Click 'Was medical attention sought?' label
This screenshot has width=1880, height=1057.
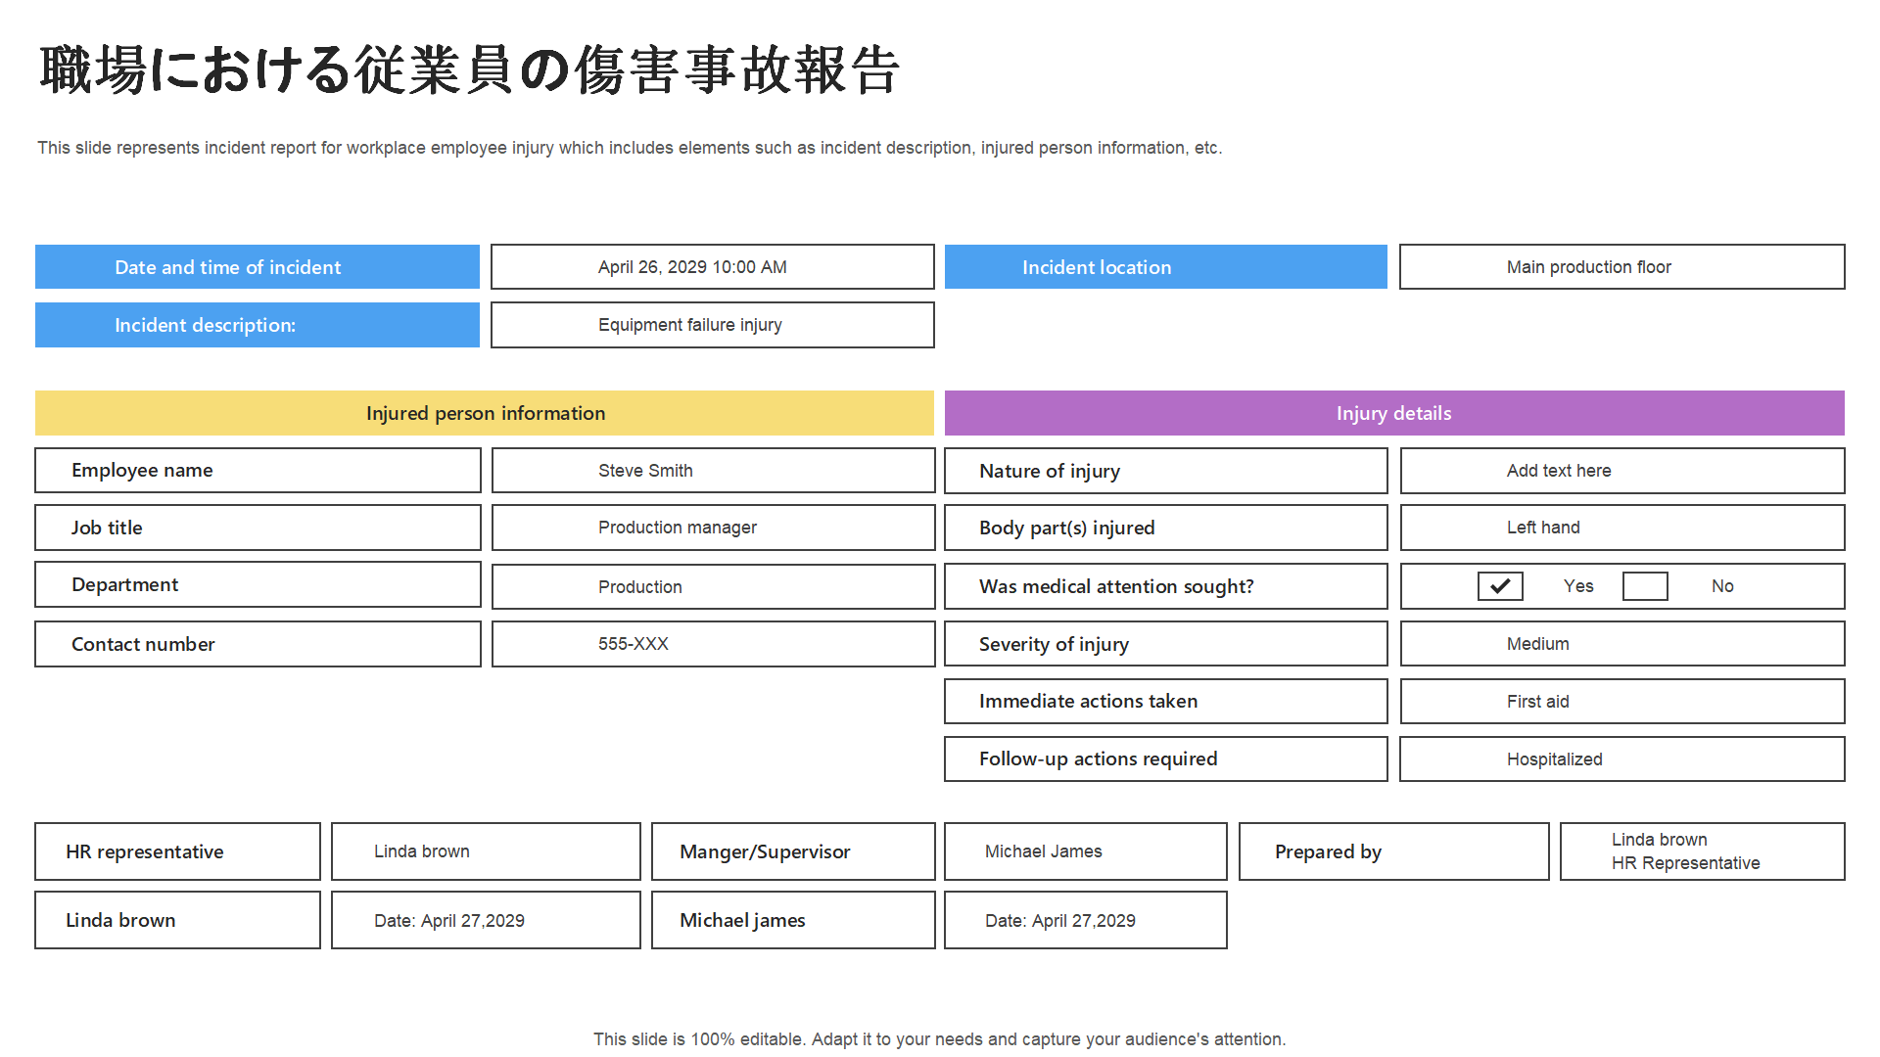pyautogui.click(x=1166, y=586)
